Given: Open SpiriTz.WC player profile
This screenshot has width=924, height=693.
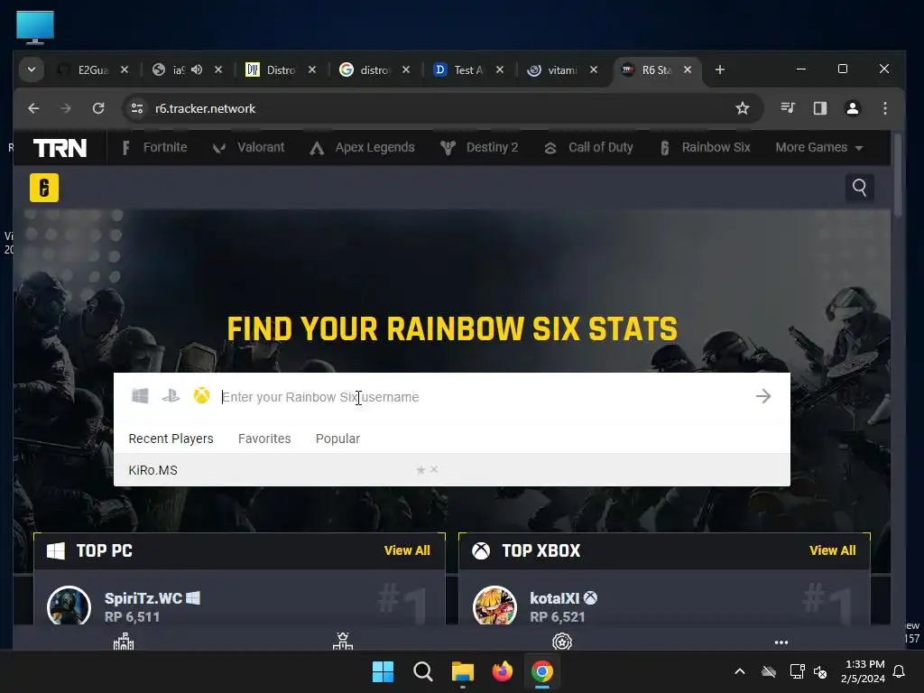Looking at the screenshot, I should point(143,598).
